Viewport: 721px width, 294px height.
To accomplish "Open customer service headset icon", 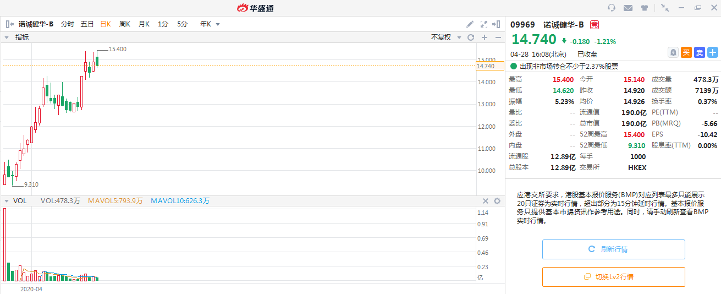I will click(x=611, y=8).
